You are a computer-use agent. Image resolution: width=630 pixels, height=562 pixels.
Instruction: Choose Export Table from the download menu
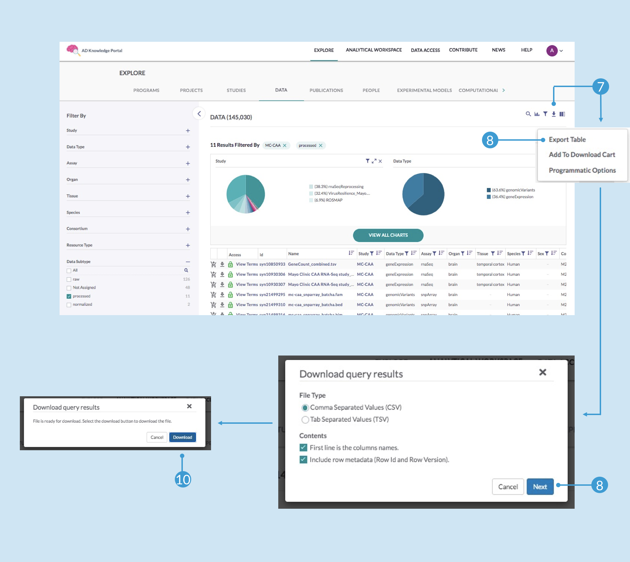567,140
